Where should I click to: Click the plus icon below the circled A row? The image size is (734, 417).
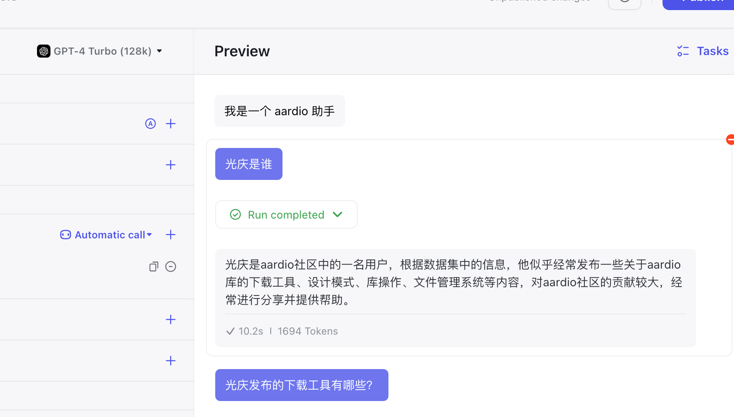171,165
